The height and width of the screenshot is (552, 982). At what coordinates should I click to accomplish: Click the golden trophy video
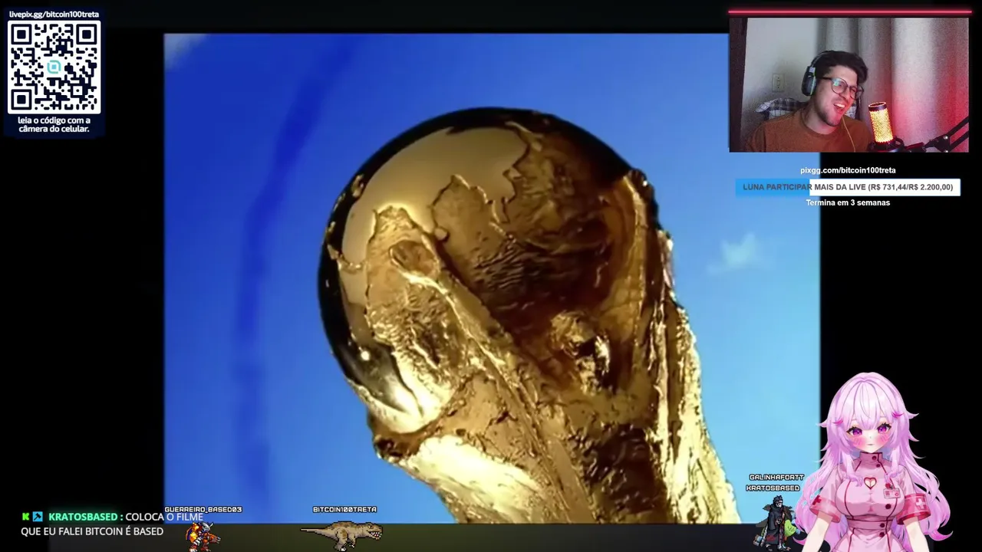(492, 278)
